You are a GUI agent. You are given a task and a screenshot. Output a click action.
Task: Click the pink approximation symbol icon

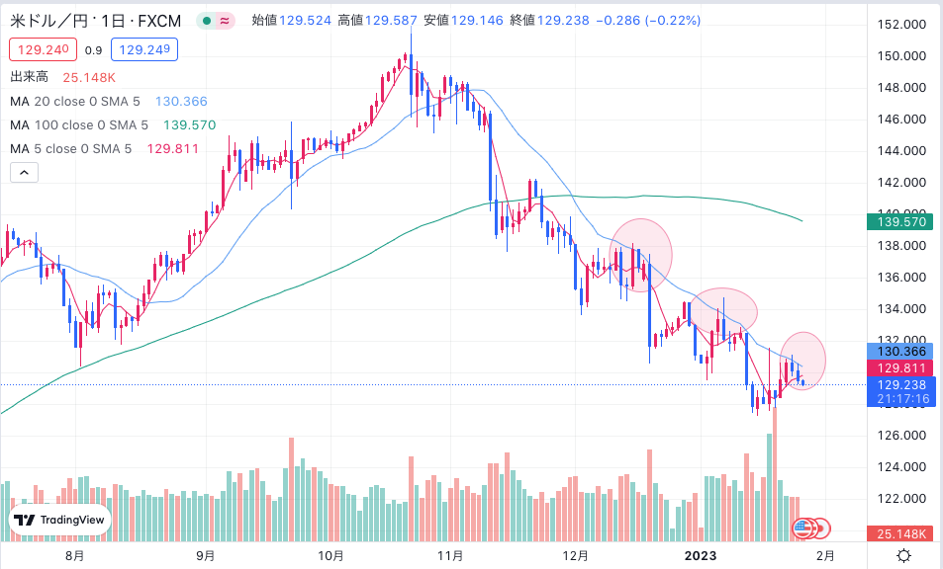pos(225,21)
